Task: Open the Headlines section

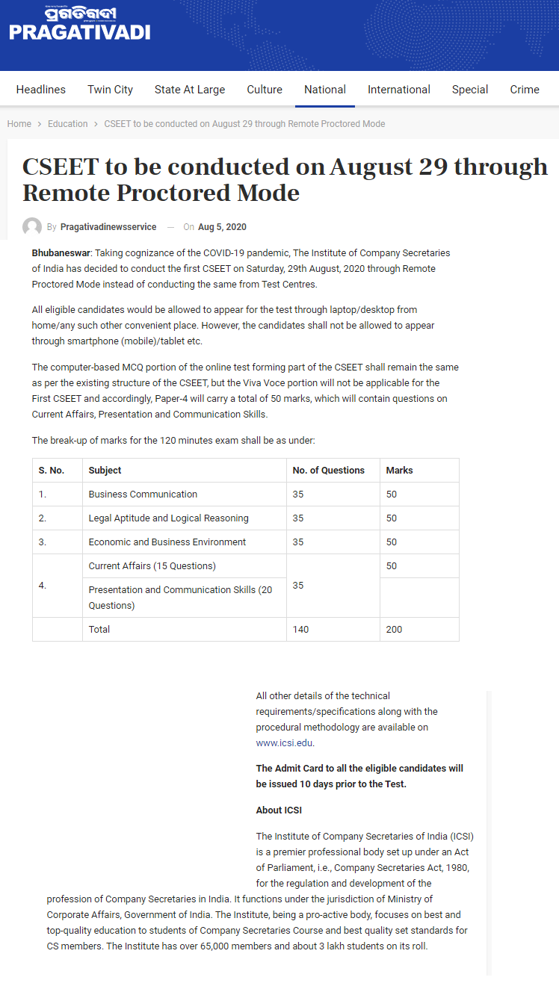Action: tap(41, 90)
